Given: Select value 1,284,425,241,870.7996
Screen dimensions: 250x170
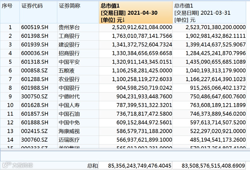Looking at the screenshot, I should click(216, 53).
